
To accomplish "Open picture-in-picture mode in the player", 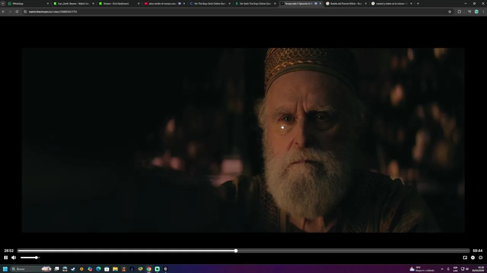I will pyautogui.click(x=465, y=257).
